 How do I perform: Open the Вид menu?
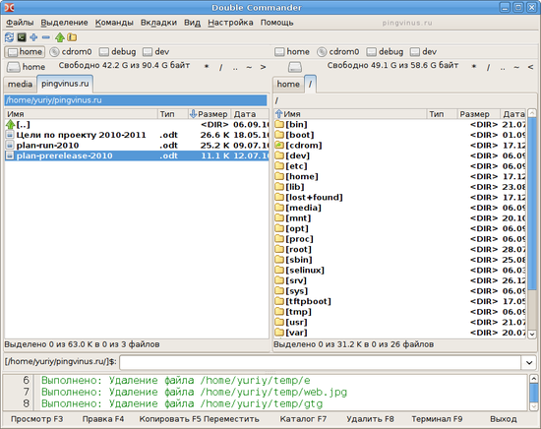click(192, 23)
